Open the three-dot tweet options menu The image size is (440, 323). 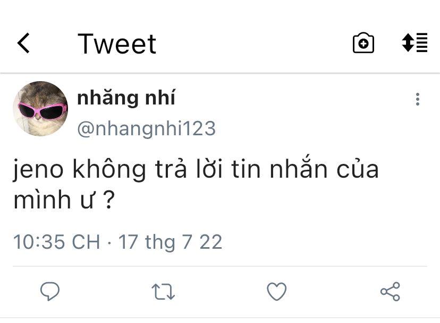418,99
